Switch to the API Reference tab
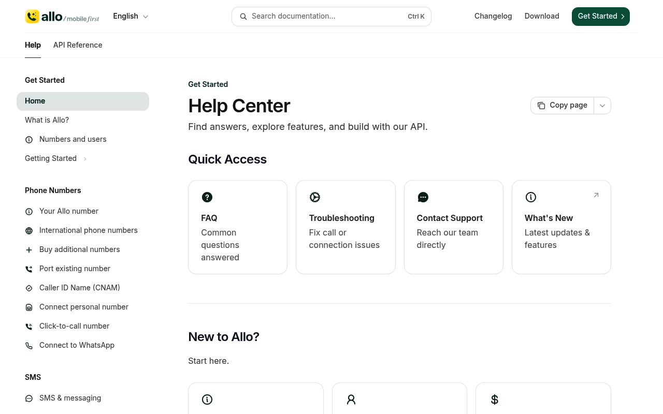The height and width of the screenshot is (414, 663). (78, 45)
